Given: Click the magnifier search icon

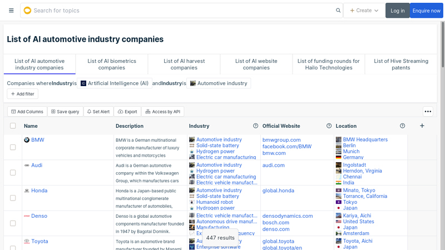Looking at the screenshot, I should [x=338, y=11].
